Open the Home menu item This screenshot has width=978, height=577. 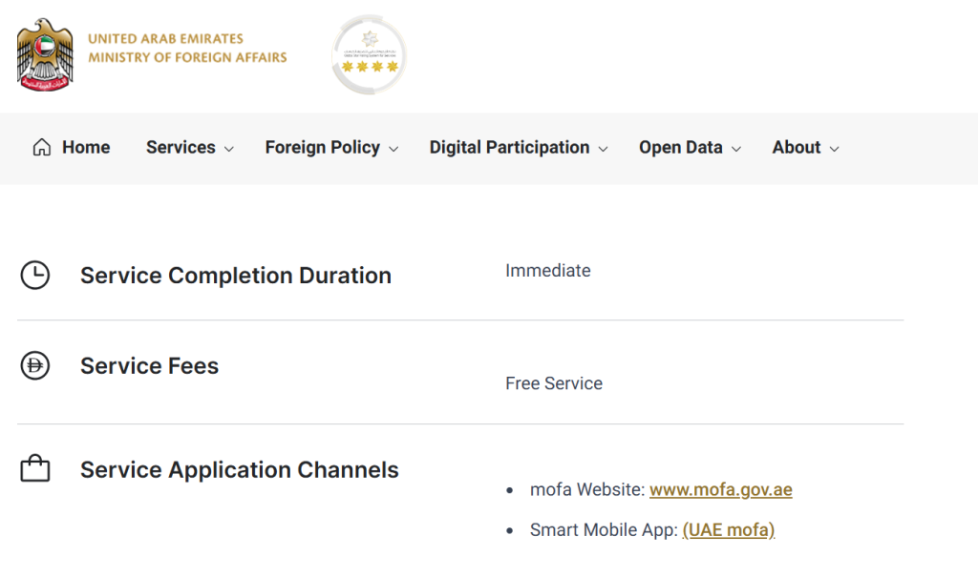[86, 147]
